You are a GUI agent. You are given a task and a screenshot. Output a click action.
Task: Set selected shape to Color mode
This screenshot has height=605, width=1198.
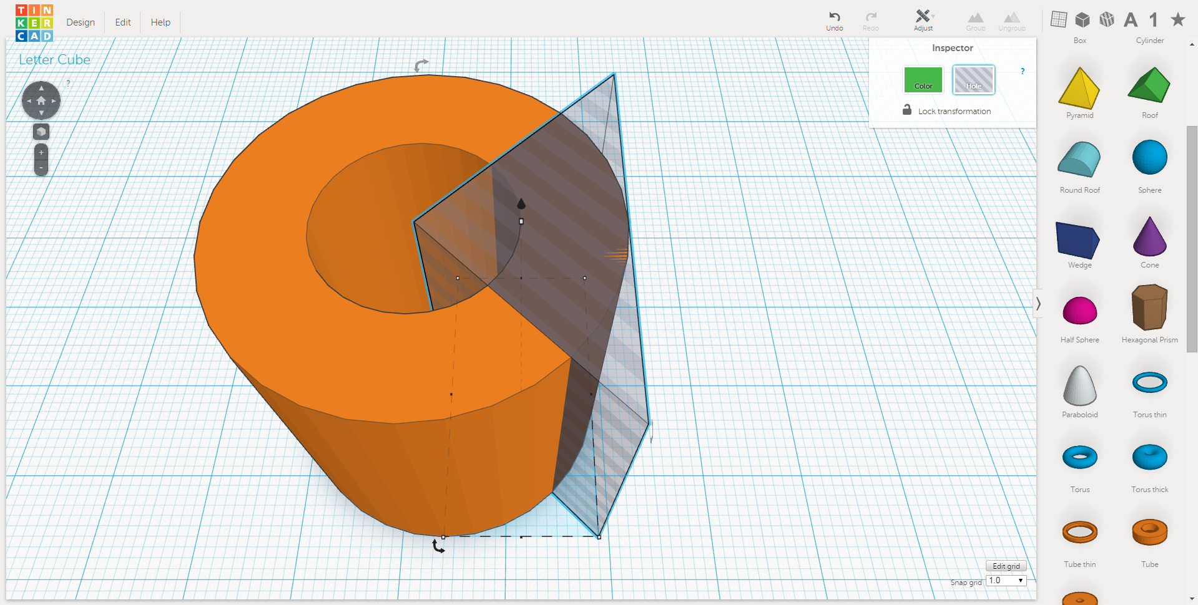[923, 80]
